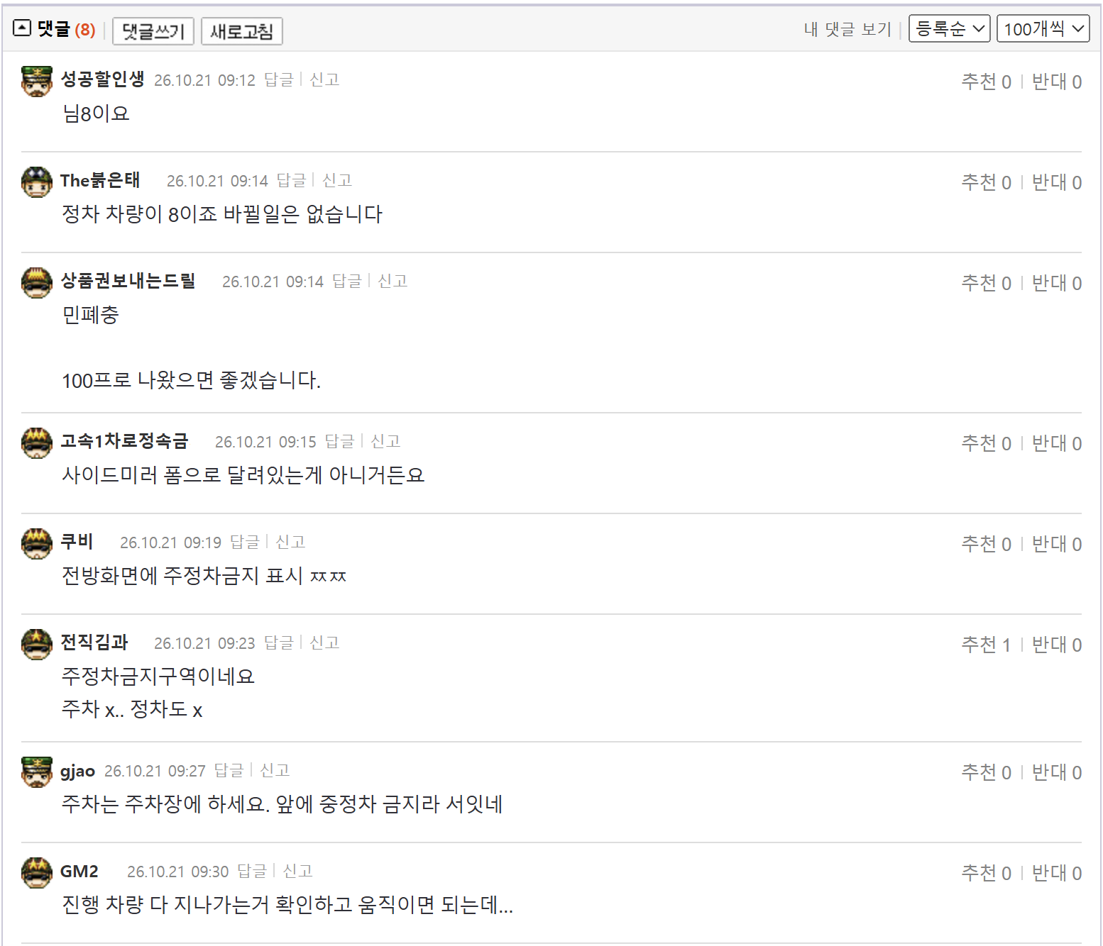Open 고속1차로정속금's user profile name

pyautogui.click(x=125, y=441)
